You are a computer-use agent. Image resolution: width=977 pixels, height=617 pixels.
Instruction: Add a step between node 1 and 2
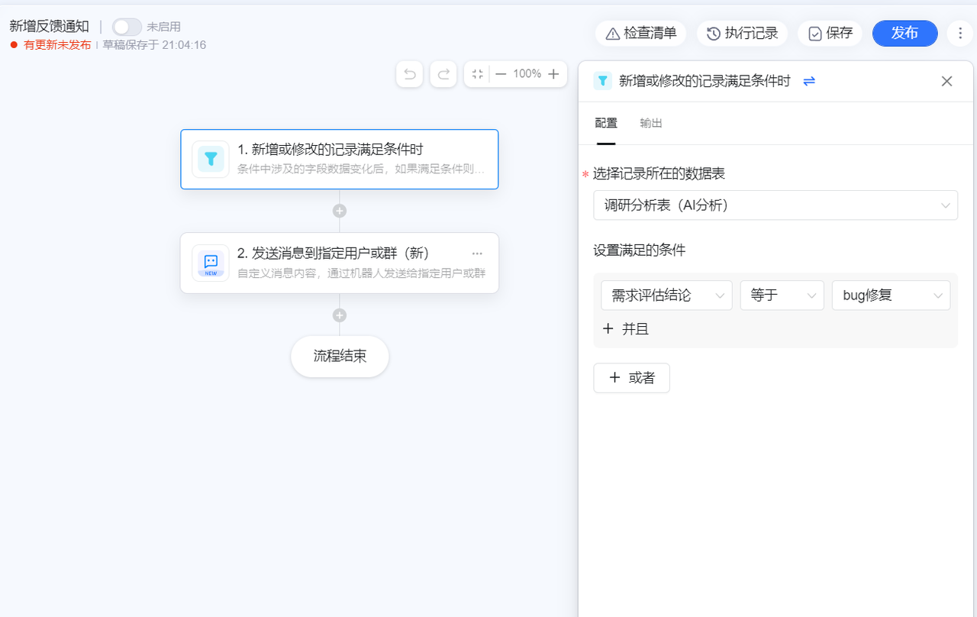pos(340,211)
